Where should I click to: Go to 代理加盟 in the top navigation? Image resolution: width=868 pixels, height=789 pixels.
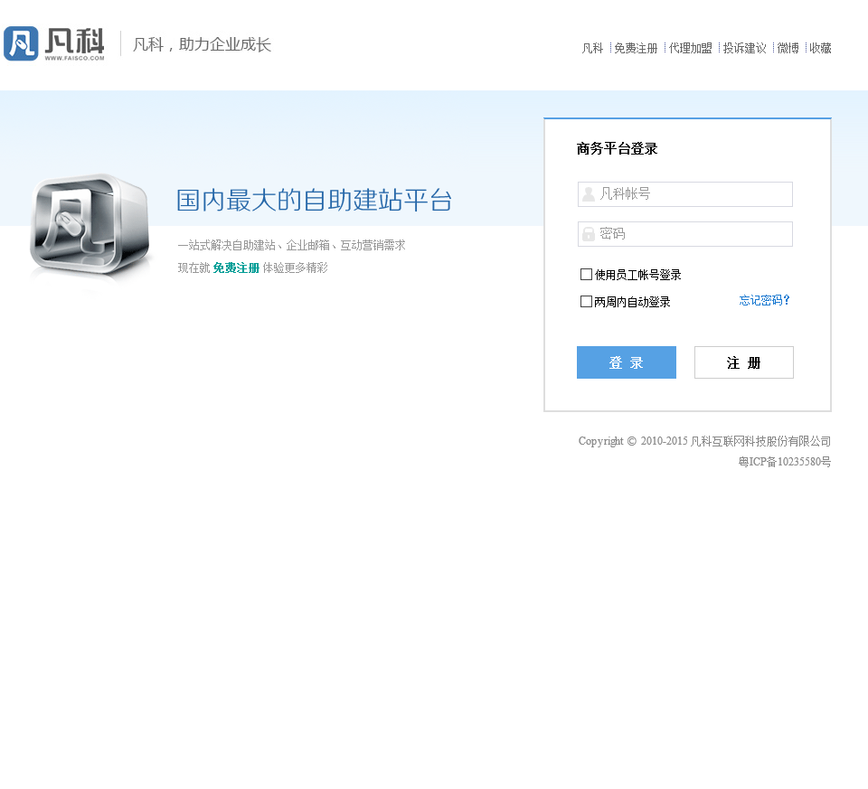point(690,48)
